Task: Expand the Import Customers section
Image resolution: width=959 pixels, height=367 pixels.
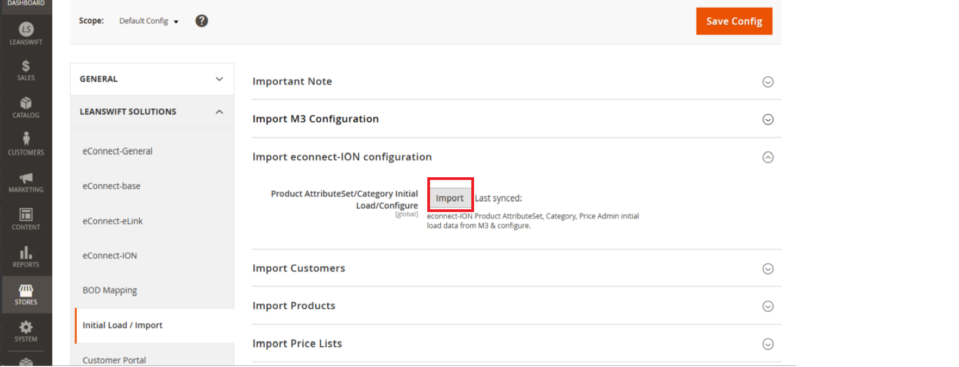Action: [x=768, y=269]
